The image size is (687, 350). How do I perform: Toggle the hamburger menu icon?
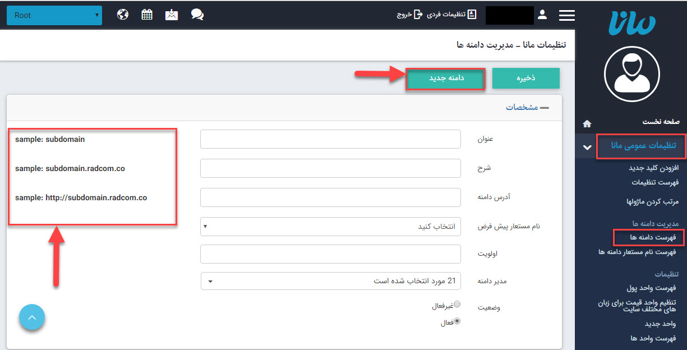tap(567, 16)
